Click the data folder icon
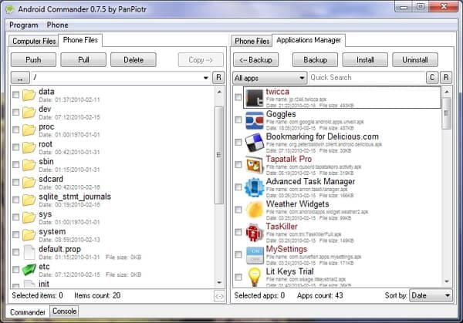 tap(29, 95)
